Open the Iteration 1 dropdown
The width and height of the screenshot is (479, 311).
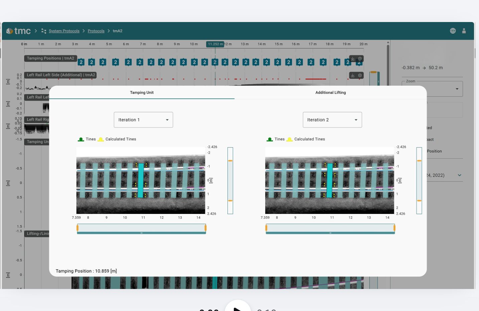143,120
